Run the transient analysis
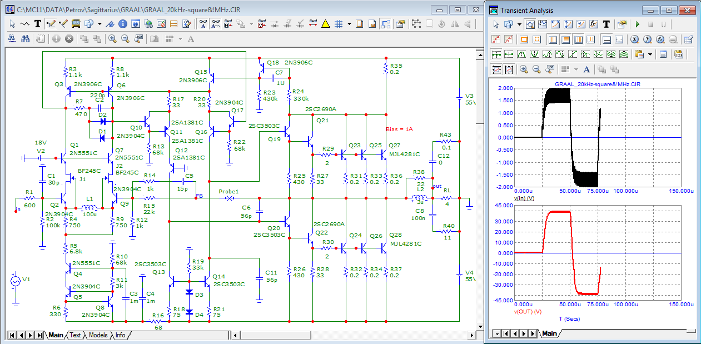The width and height of the screenshot is (701, 344). [x=637, y=24]
